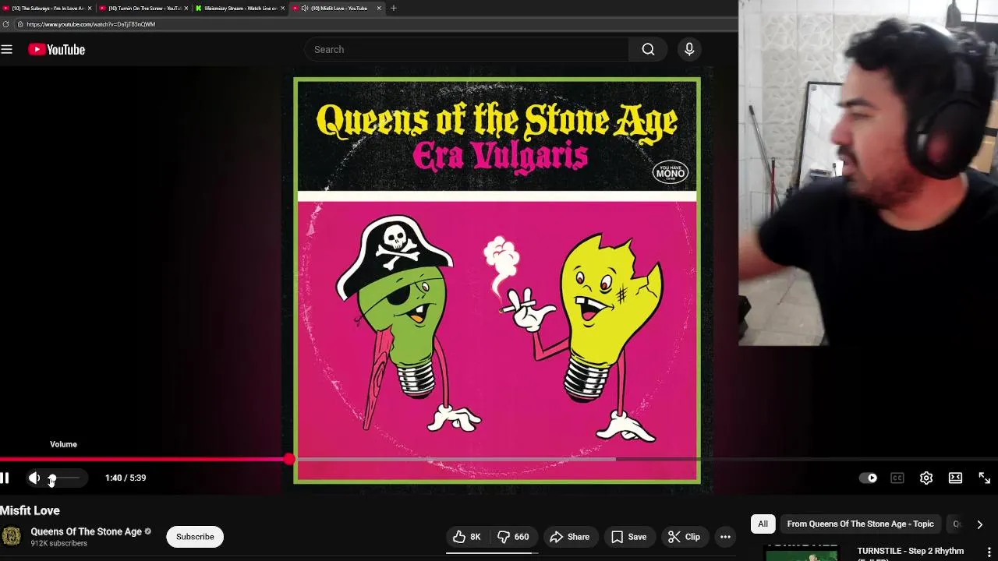Open options menu for TURNSTILE video

pos(989,552)
